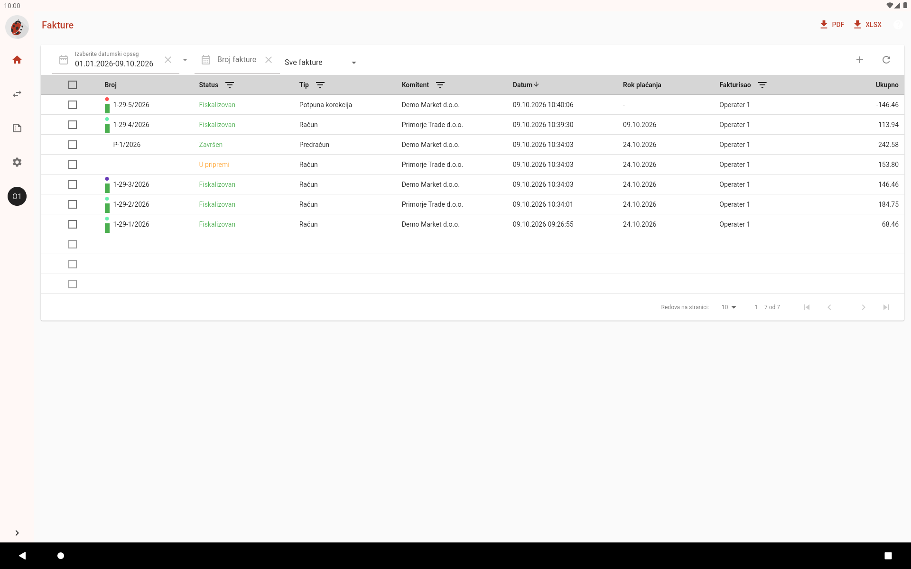Tap the Android back button
The width and height of the screenshot is (911, 569).
22,555
